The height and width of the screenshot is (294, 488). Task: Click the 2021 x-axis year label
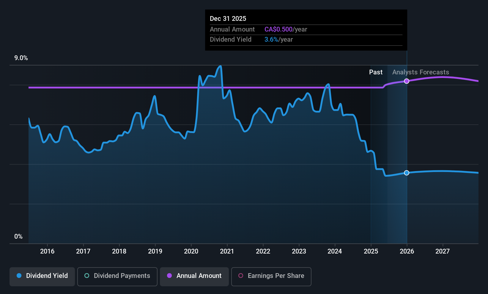(227, 251)
